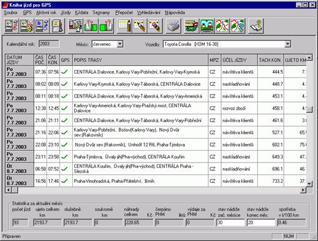Open the Vyhledávání menu
318x241 pixels.
click(x=149, y=13)
